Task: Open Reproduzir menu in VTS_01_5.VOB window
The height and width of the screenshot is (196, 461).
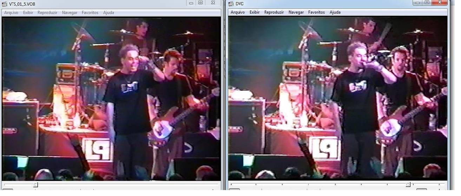Action: pos(47,13)
